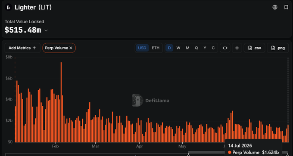293x156 pixels.
Task: Open the embed code button
Action: point(225,48)
